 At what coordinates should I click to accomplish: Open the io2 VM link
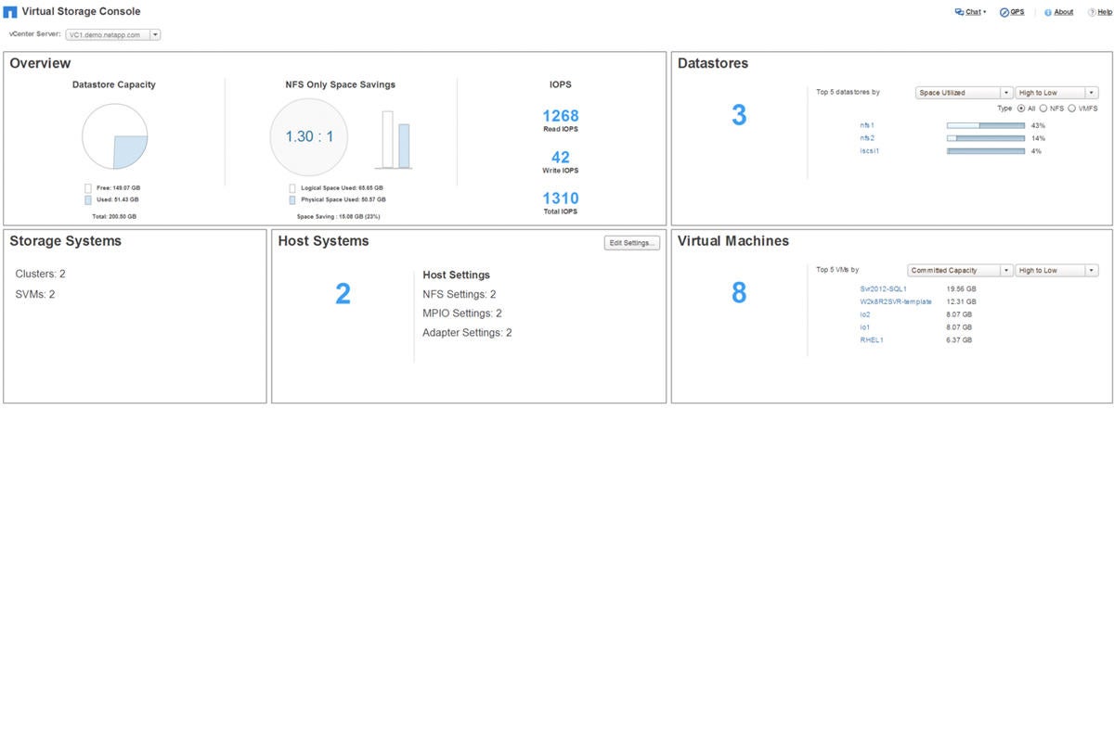865,314
